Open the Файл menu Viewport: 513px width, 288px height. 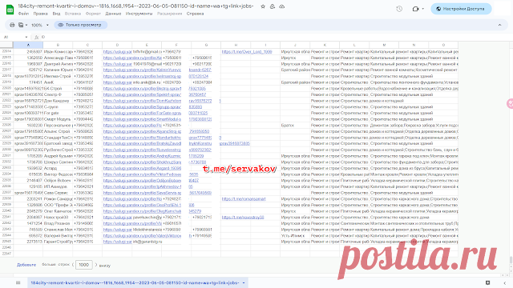[x=23, y=14]
